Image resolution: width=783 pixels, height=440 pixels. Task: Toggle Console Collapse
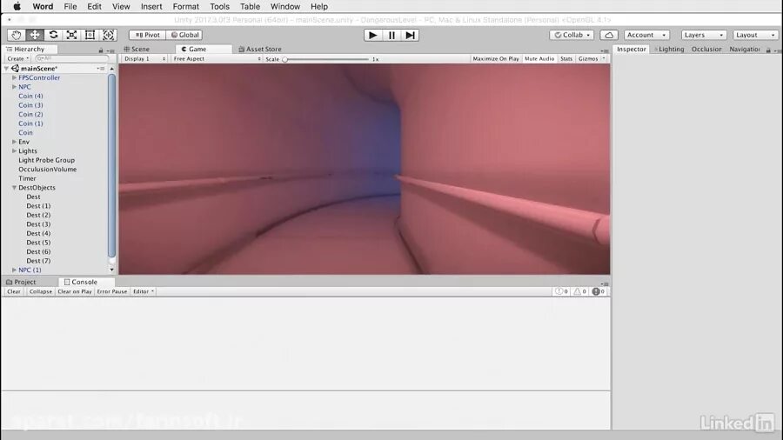[x=40, y=291]
